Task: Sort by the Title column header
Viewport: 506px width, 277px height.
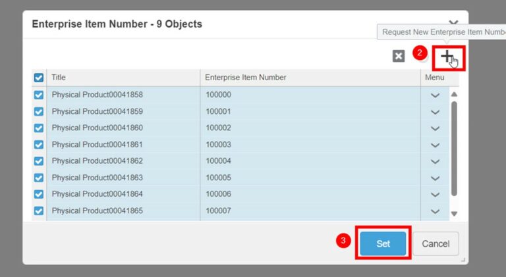Action: click(123, 78)
